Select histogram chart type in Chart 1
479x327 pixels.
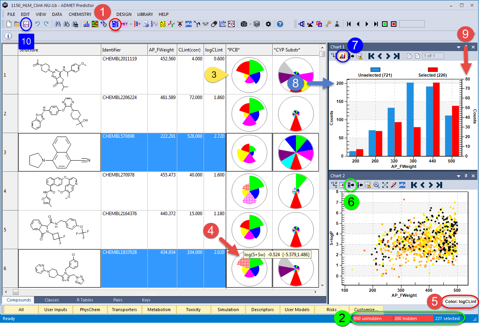(342, 56)
